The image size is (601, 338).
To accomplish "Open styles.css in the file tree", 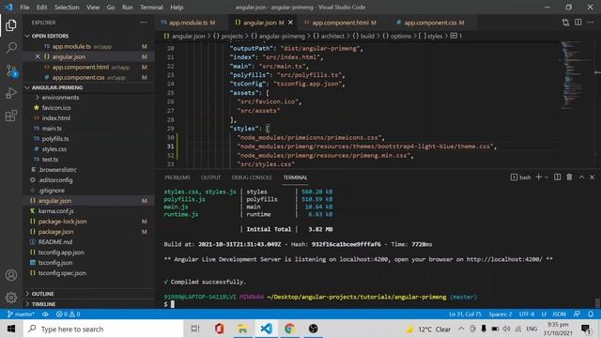I will click(x=54, y=149).
